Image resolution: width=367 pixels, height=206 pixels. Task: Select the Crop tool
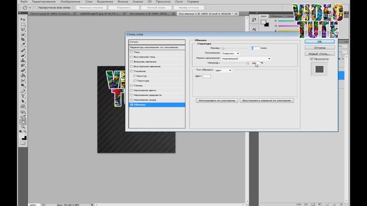click(23, 39)
